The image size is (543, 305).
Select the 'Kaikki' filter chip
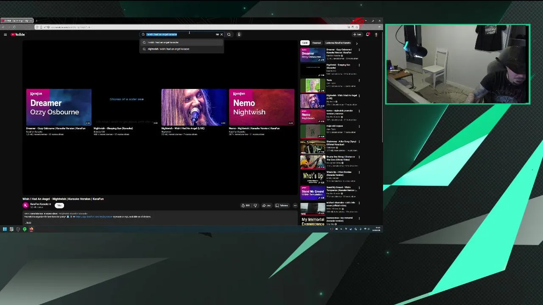[305, 43]
